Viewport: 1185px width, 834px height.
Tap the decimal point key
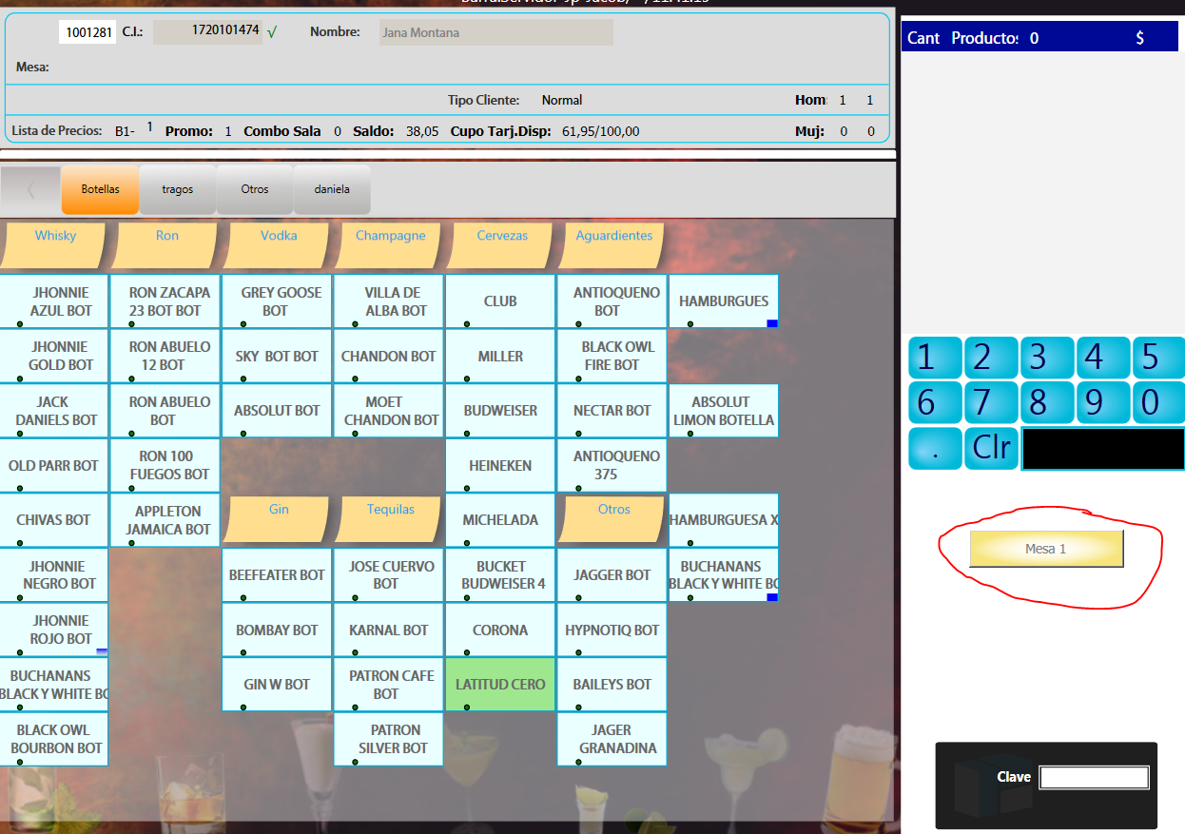(935, 449)
